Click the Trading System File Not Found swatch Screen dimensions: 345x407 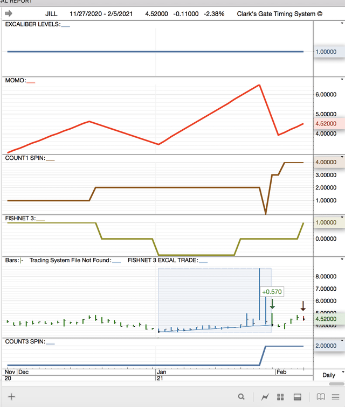coord(116,262)
